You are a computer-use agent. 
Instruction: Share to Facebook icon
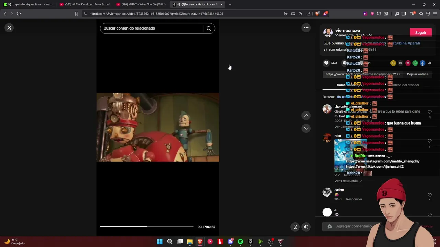point(422,63)
